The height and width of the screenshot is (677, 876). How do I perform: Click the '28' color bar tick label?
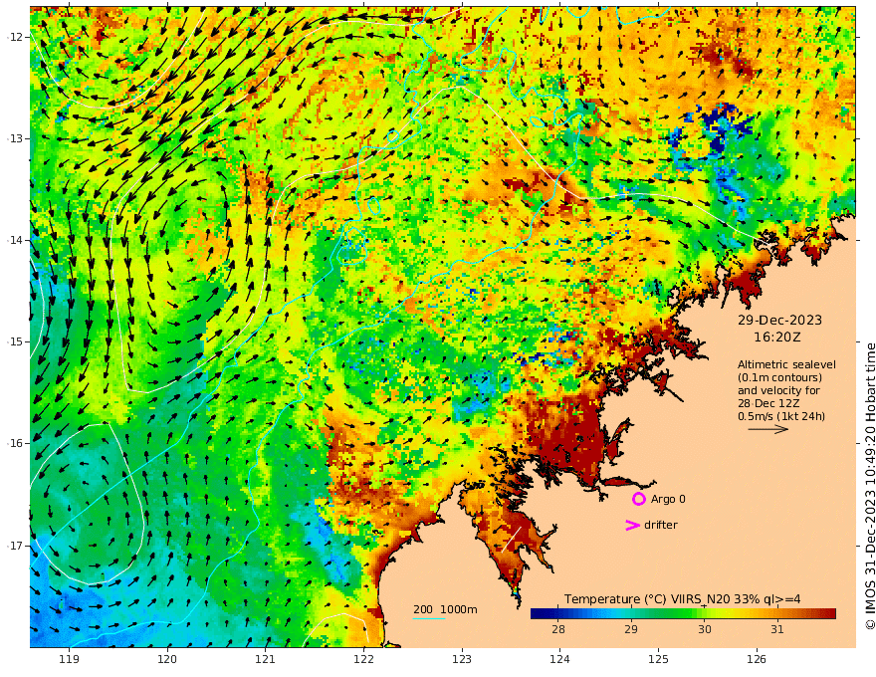(x=558, y=629)
